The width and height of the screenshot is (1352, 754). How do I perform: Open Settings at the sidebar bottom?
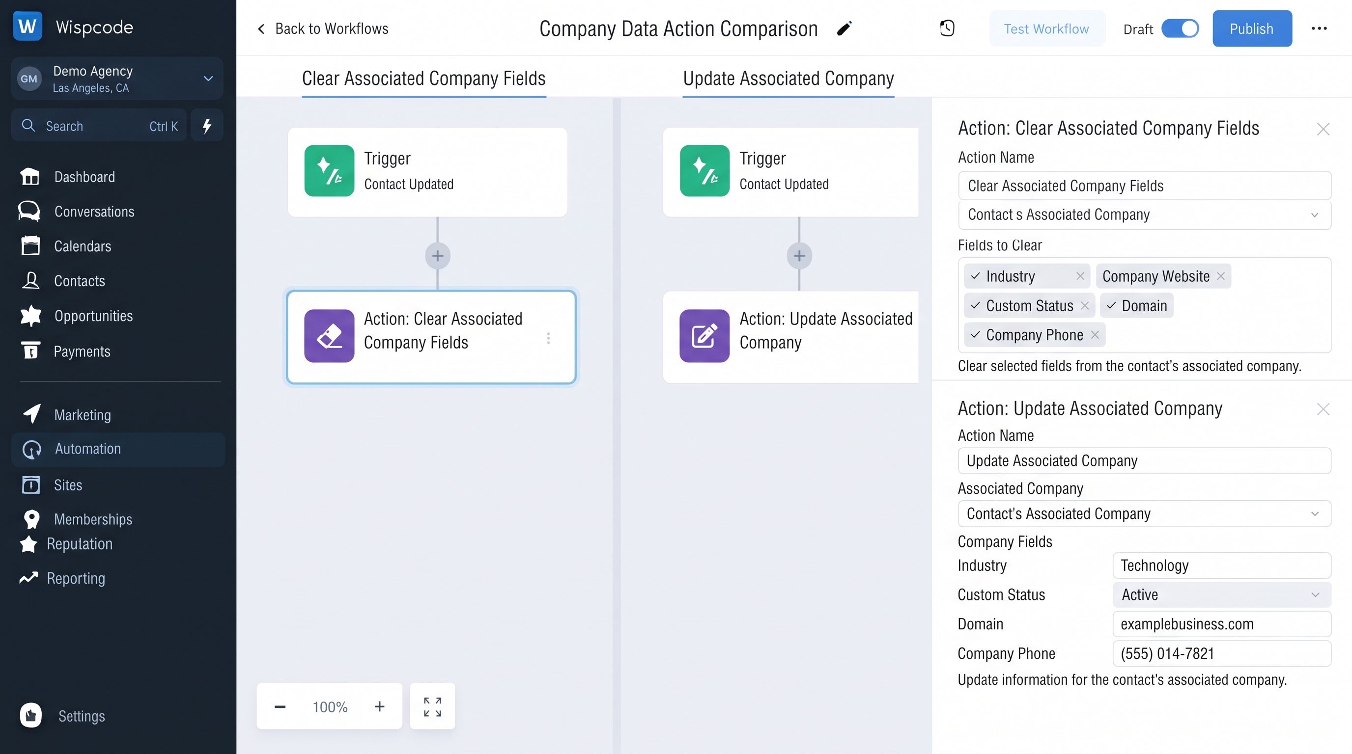tap(63, 716)
